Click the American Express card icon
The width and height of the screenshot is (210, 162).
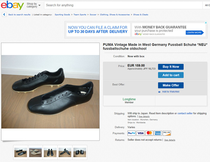158,133
